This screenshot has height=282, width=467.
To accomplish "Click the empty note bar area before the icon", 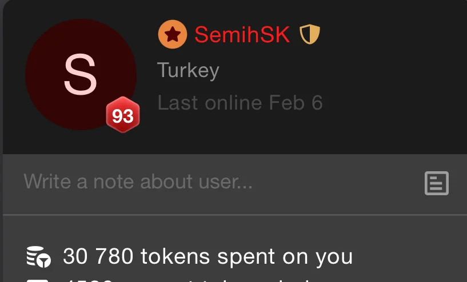I will click(338, 183).
